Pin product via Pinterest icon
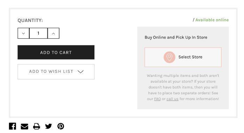The height and width of the screenshot is (133, 244). [61, 126]
